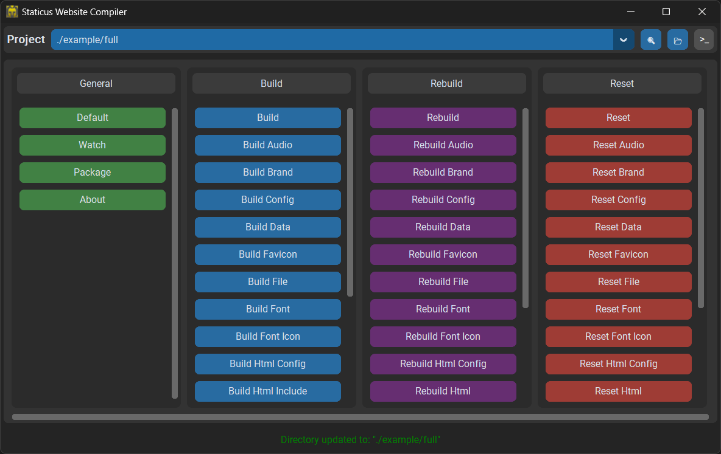The height and width of the screenshot is (454, 721).
Task: Run the Package command
Action: click(93, 173)
